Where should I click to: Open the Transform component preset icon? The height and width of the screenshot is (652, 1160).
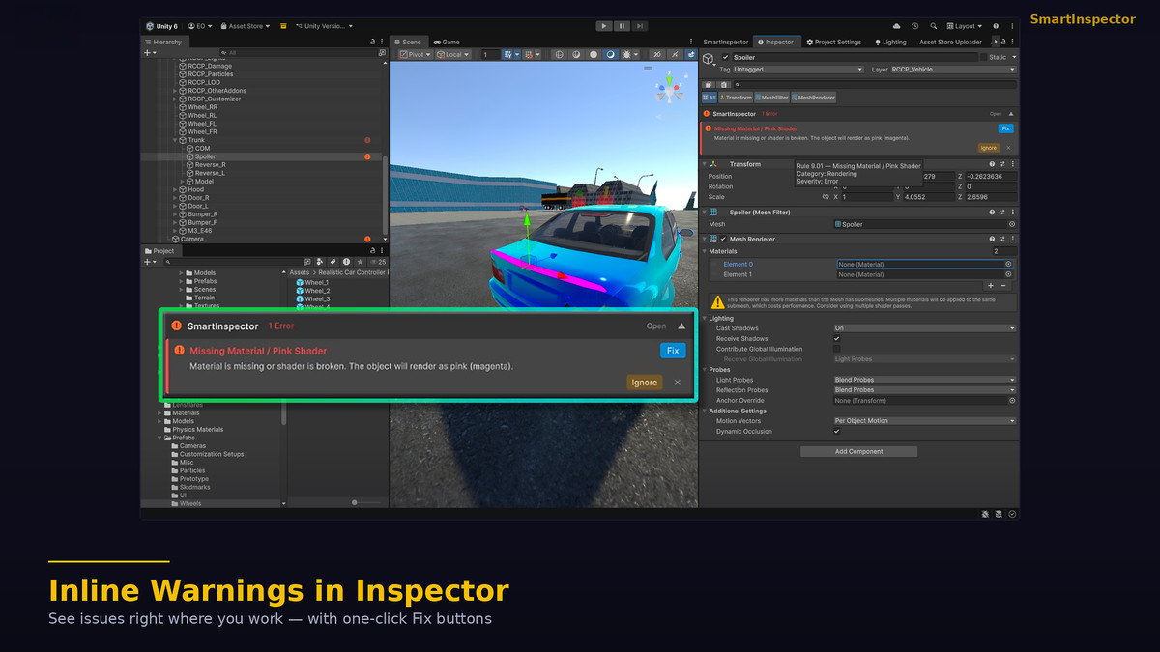pos(1001,164)
